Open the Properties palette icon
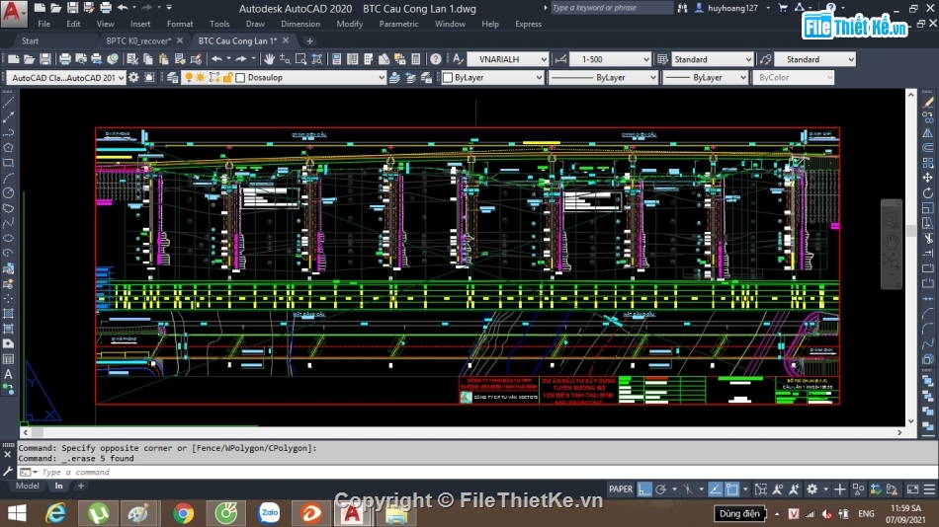This screenshot has width=939, height=527. pyautogui.click(x=336, y=59)
